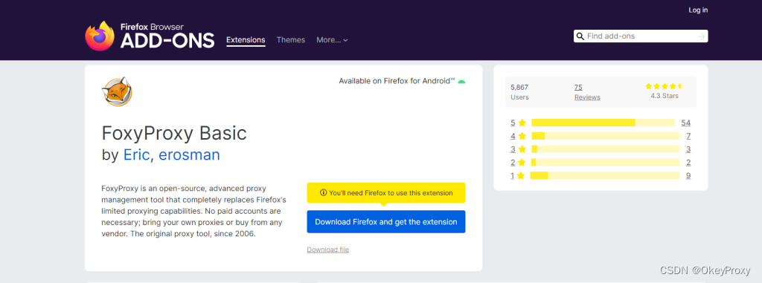The image size is (762, 283).
Task: Click the rating number 2 link
Action: tap(513, 162)
